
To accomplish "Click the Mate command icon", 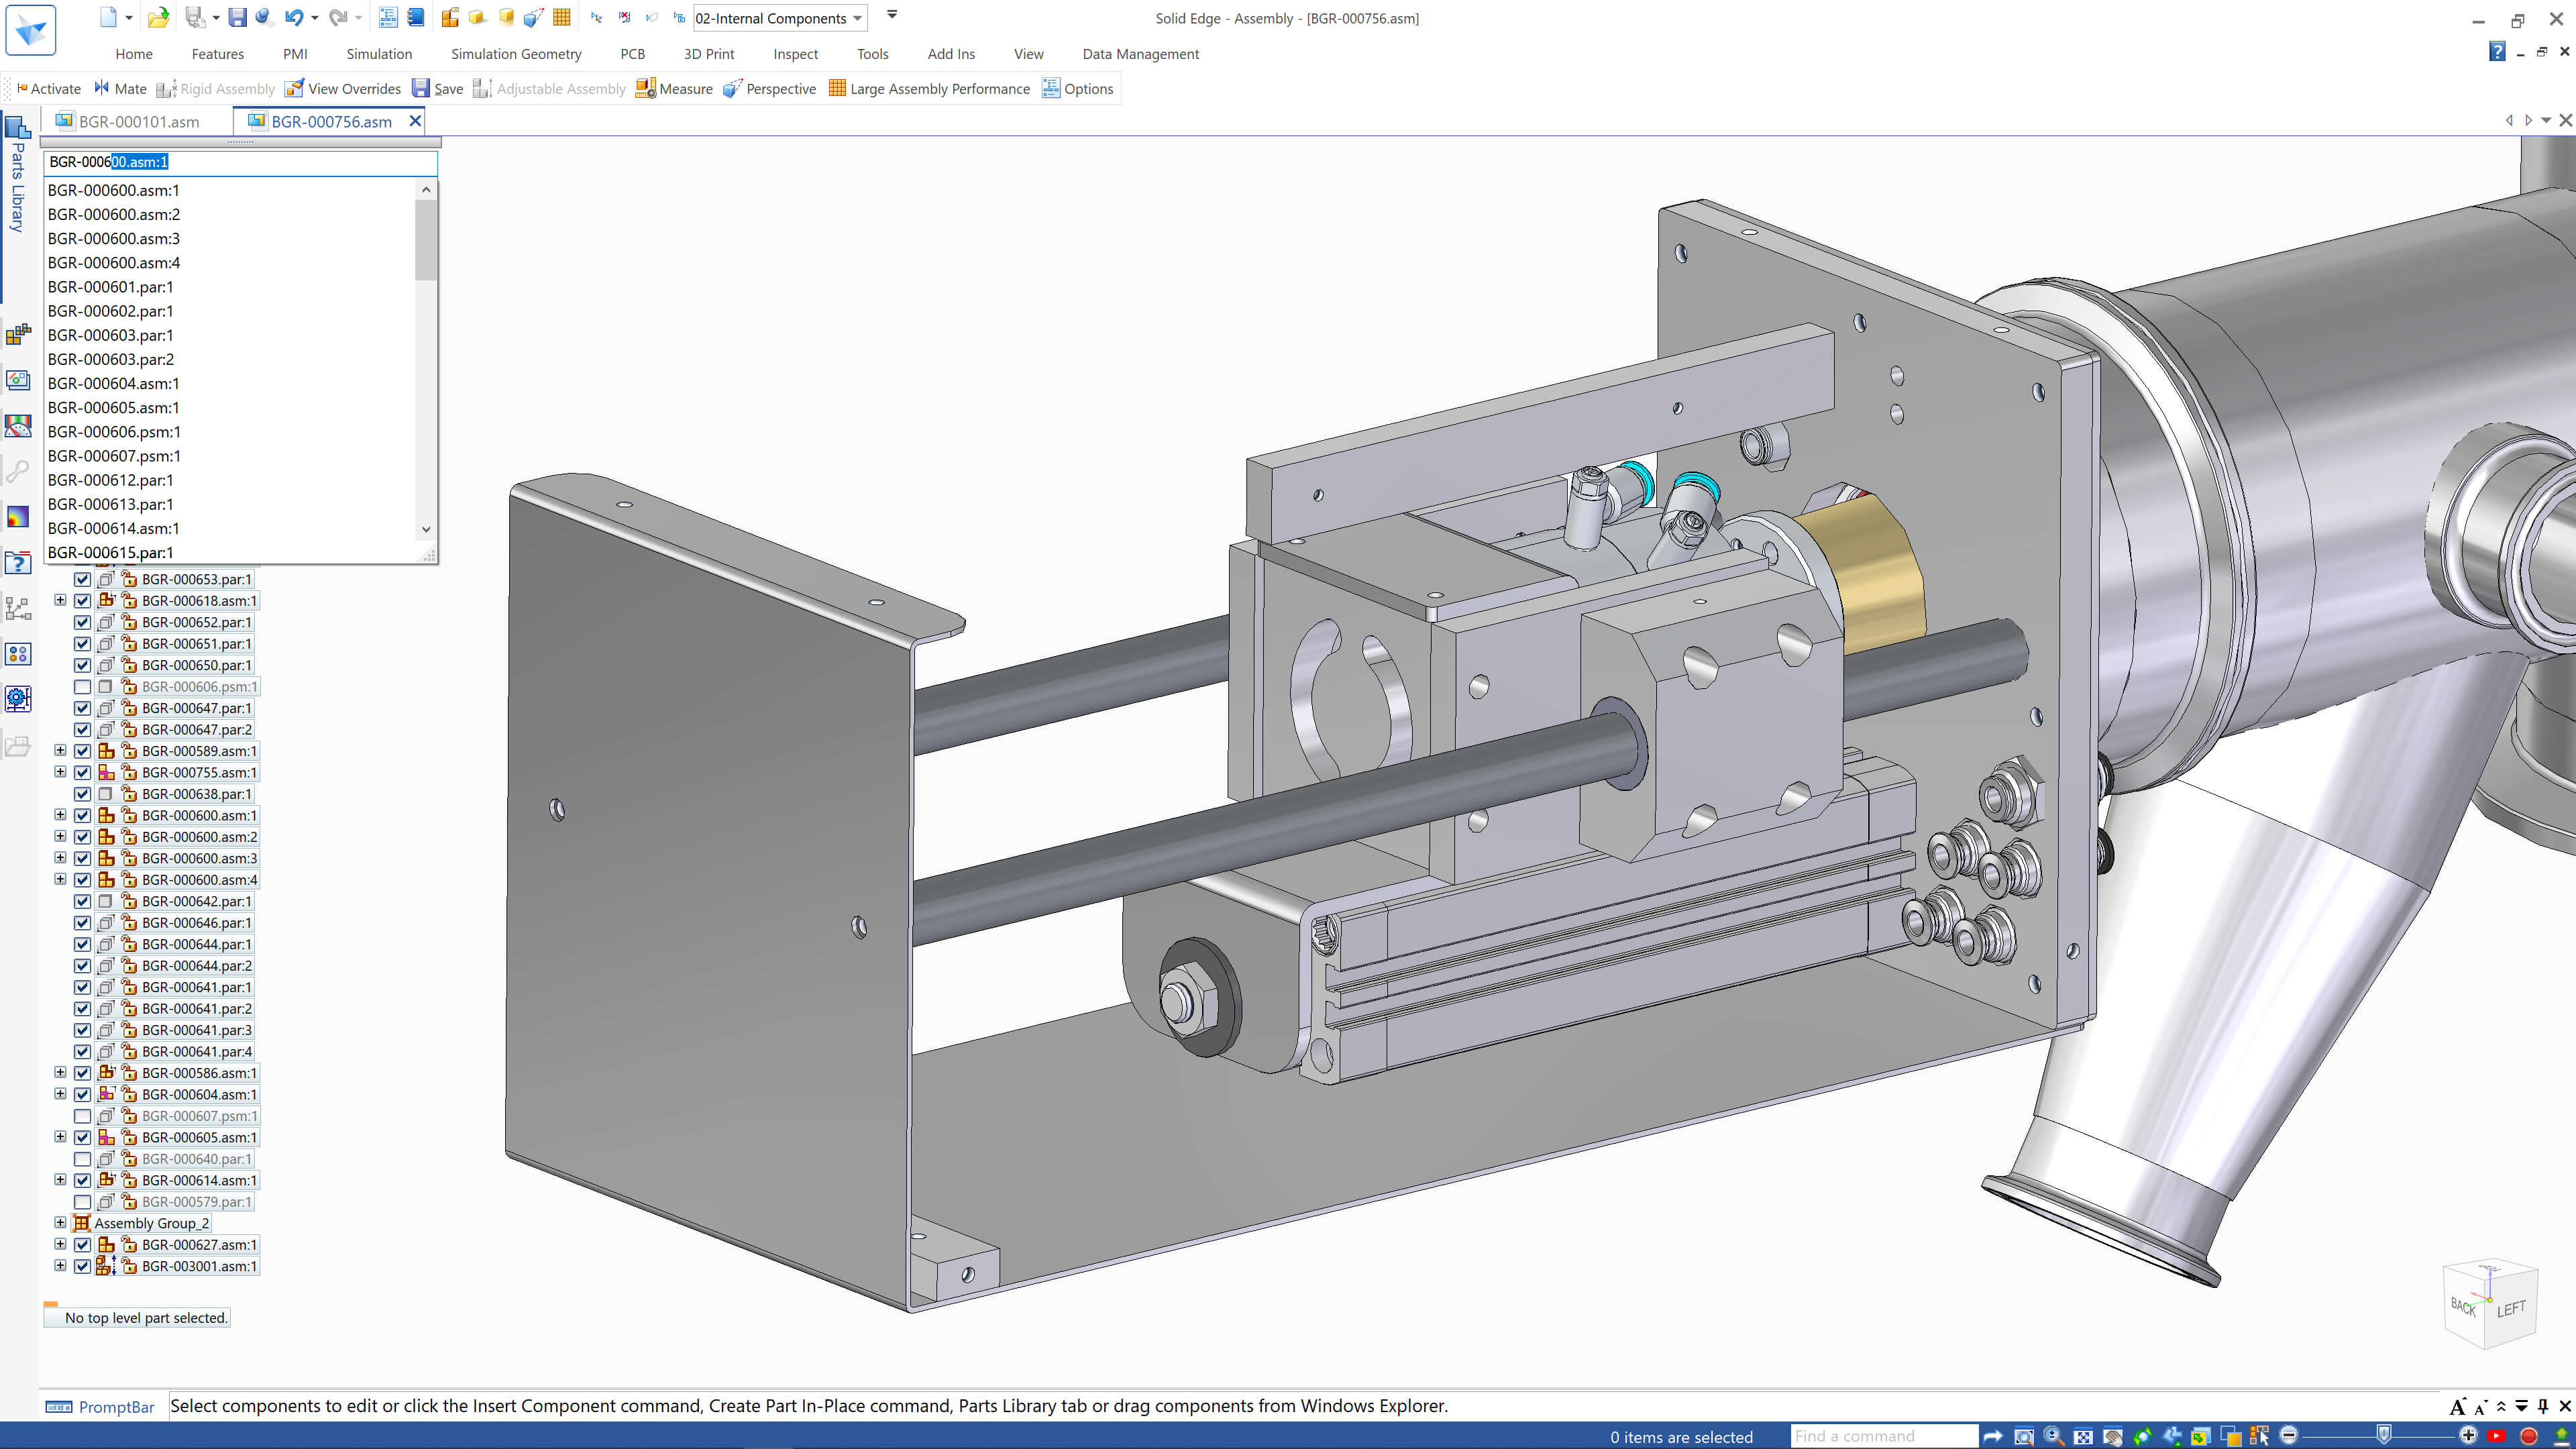I will (x=102, y=88).
